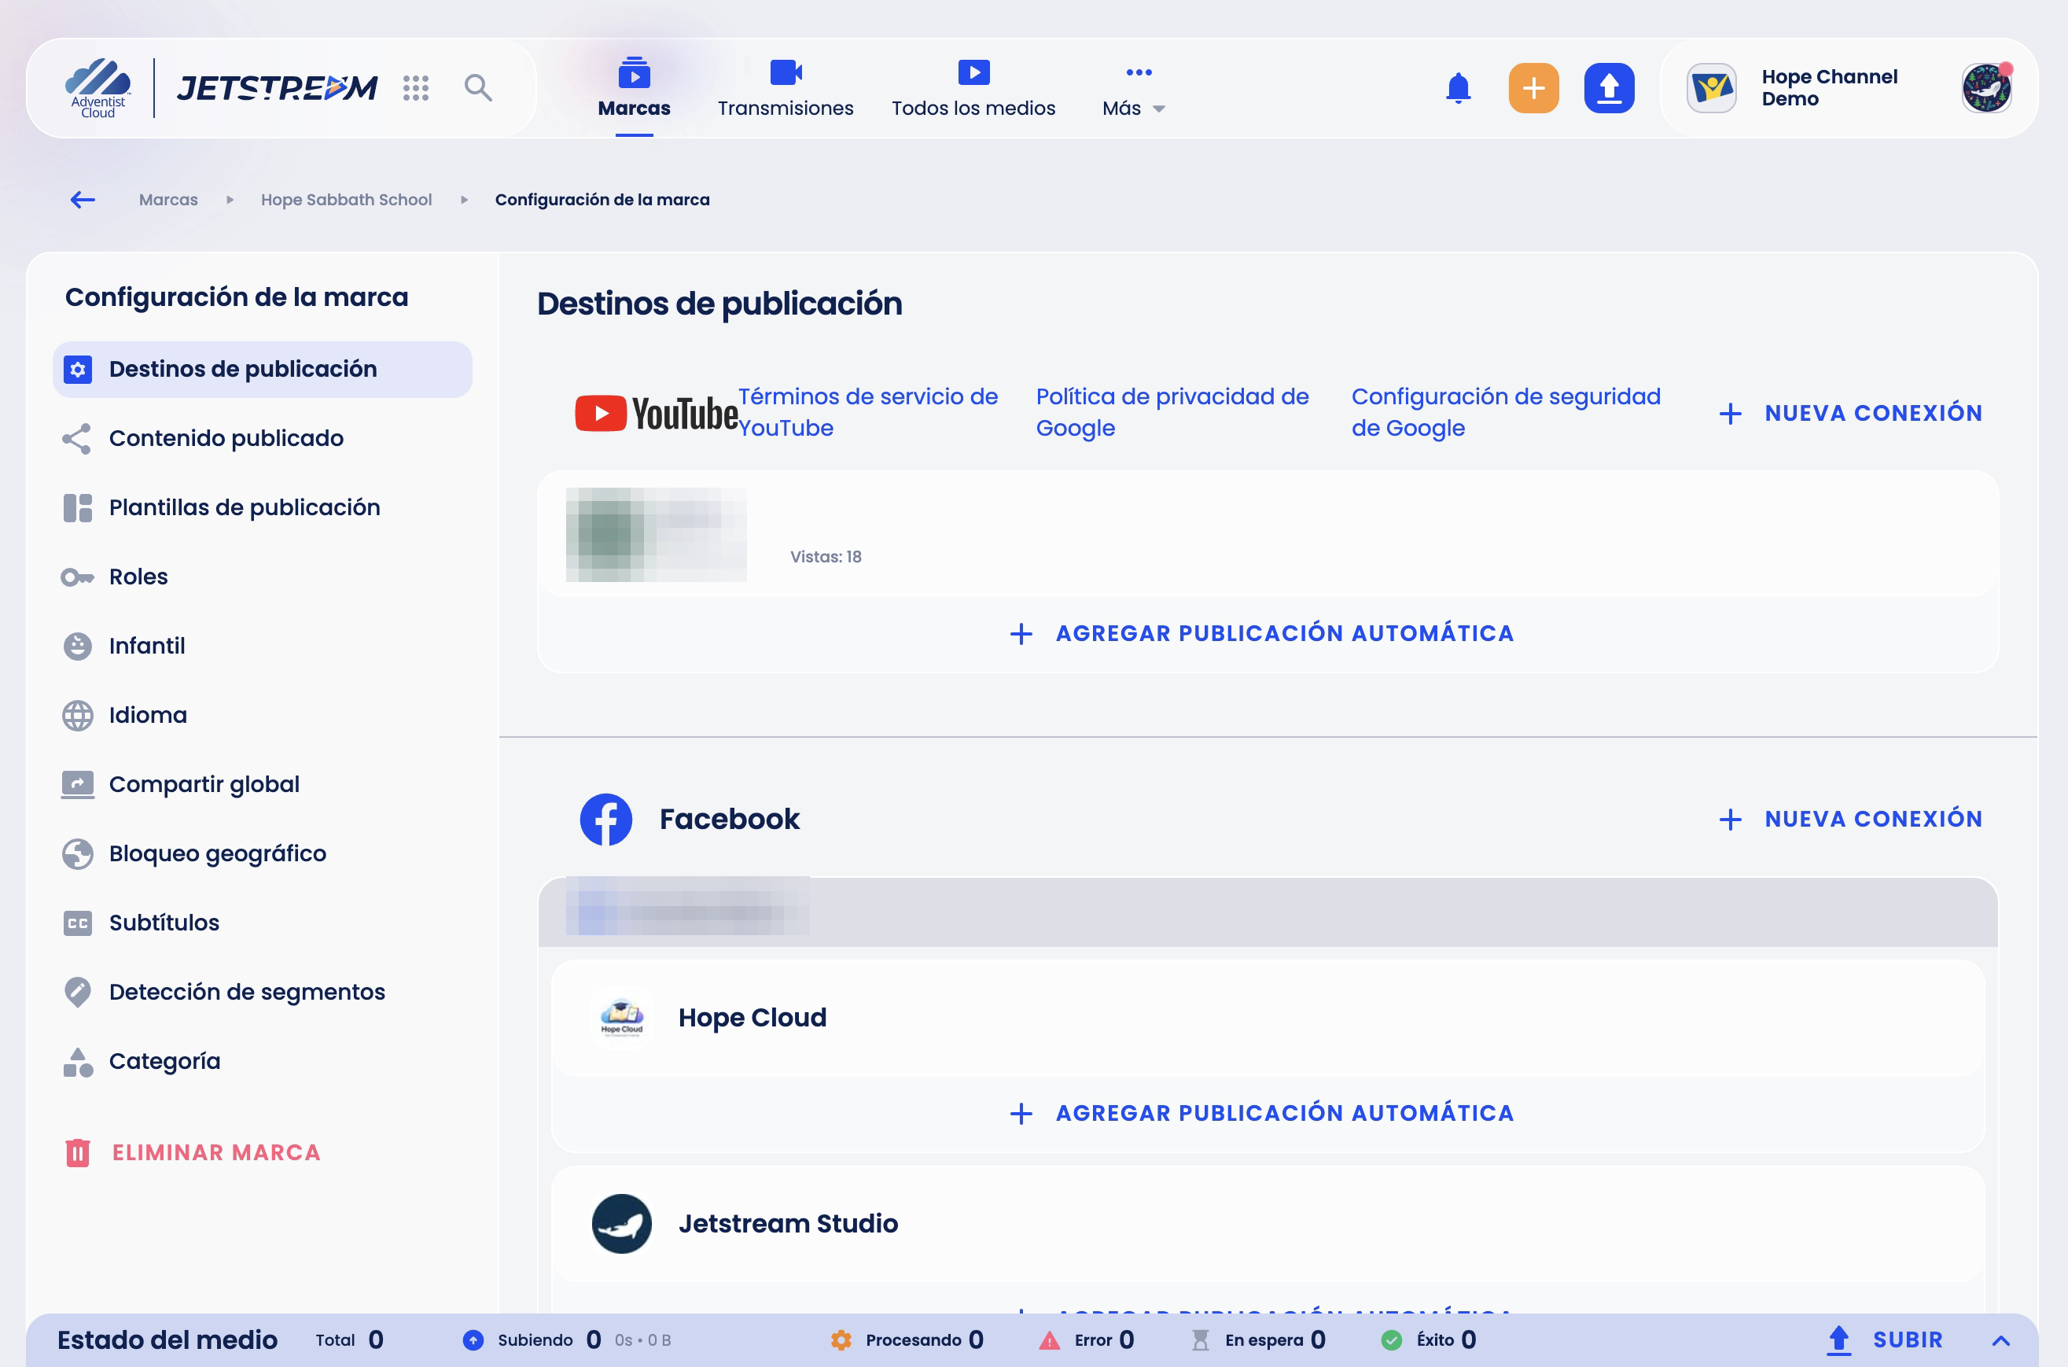Click the Hope Channel Demo logo icon
The width and height of the screenshot is (2068, 1367).
[1711, 88]
